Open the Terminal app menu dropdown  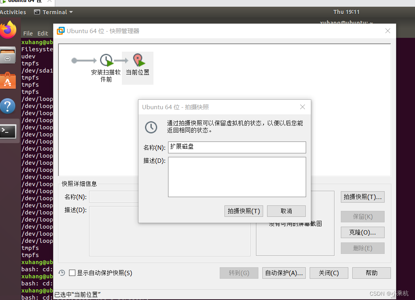click(x=54, y=12)
